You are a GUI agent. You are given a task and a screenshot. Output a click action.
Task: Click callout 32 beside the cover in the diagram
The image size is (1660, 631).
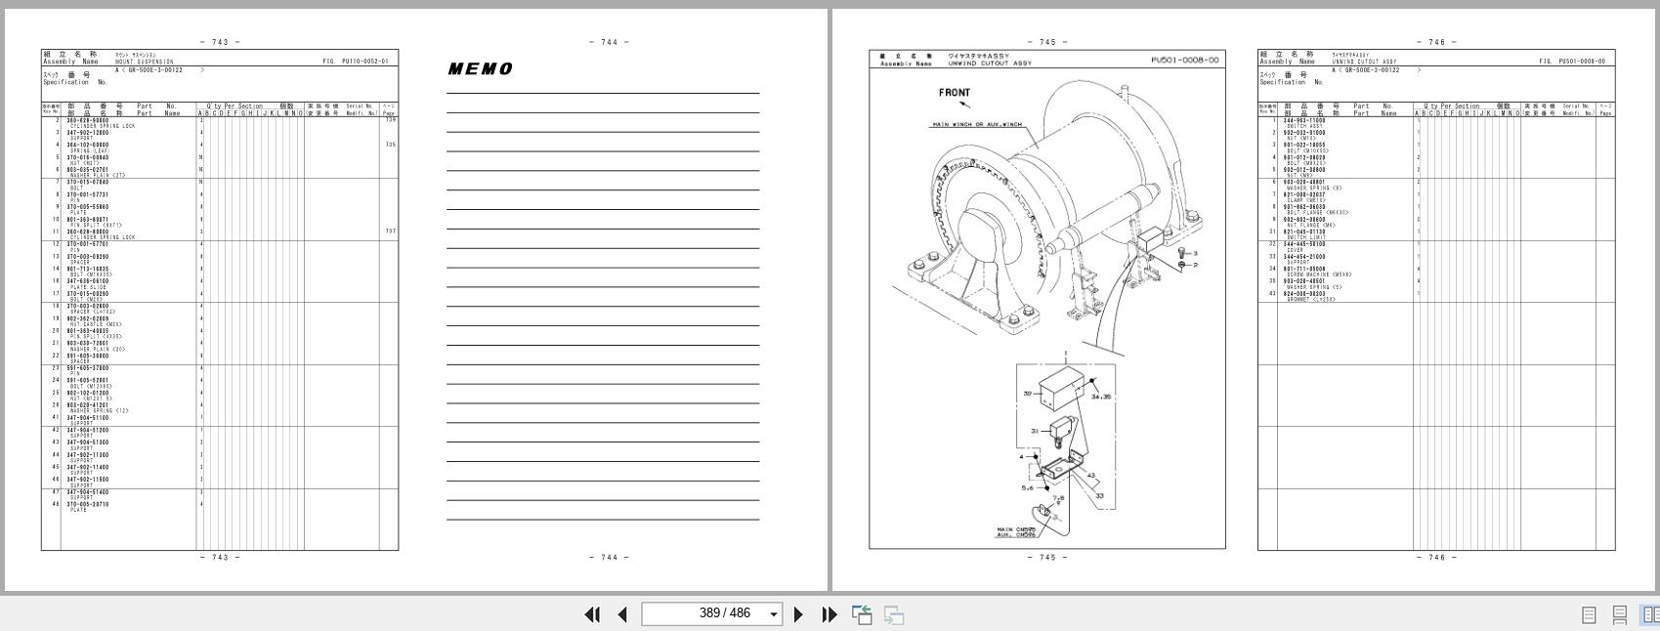(1027, 394)
